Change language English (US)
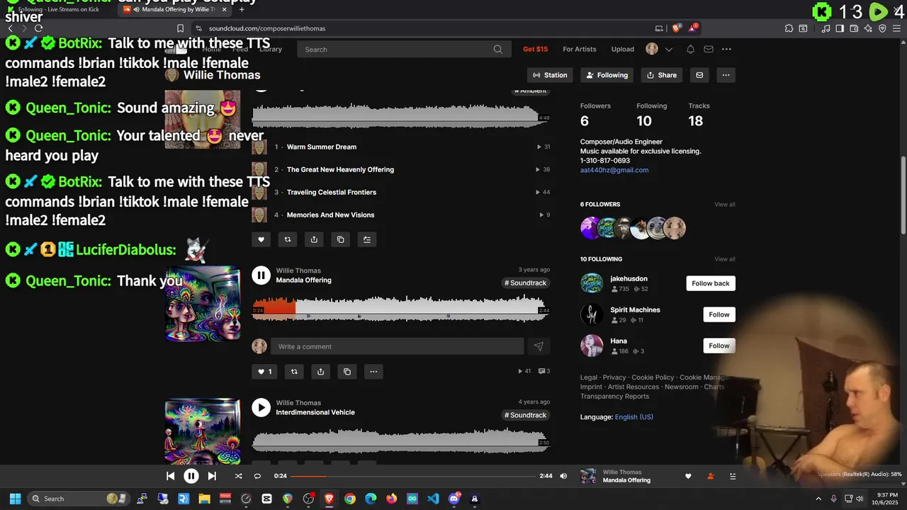Image resolution: width=907 pixels, height=510 pixels. [x=634, y=416]
